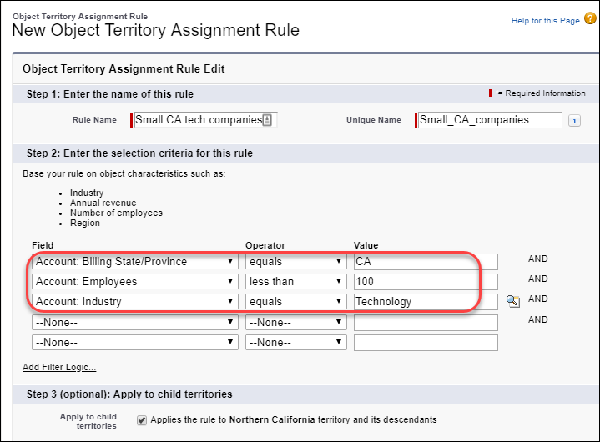Click the Unique Name input field

(x=490, y=120)
